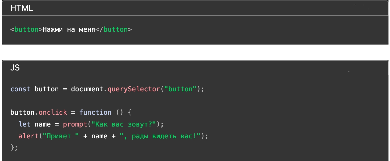This screenshot has width=390, height=161.
Task: Click the string "Как вас зовут?"
Action: 124,124
